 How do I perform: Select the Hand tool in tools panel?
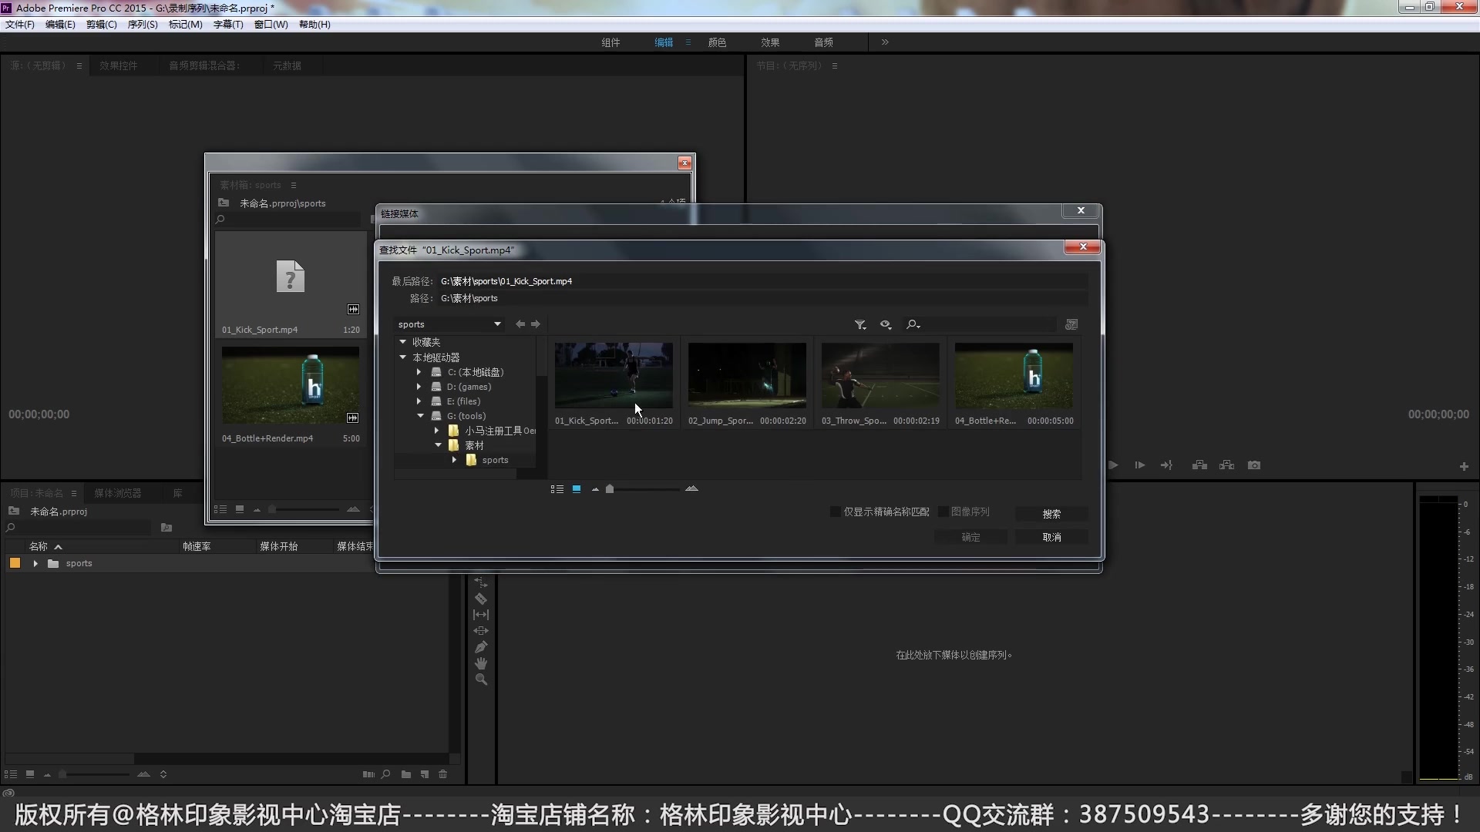tap(481, 663)
